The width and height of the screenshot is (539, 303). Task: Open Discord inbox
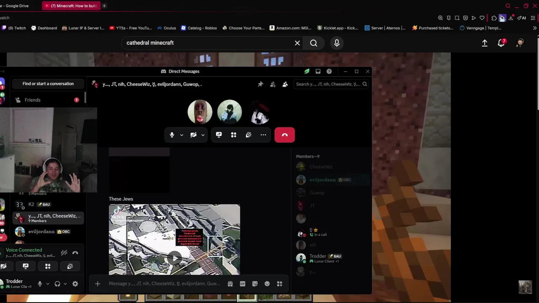click(318, 72)
